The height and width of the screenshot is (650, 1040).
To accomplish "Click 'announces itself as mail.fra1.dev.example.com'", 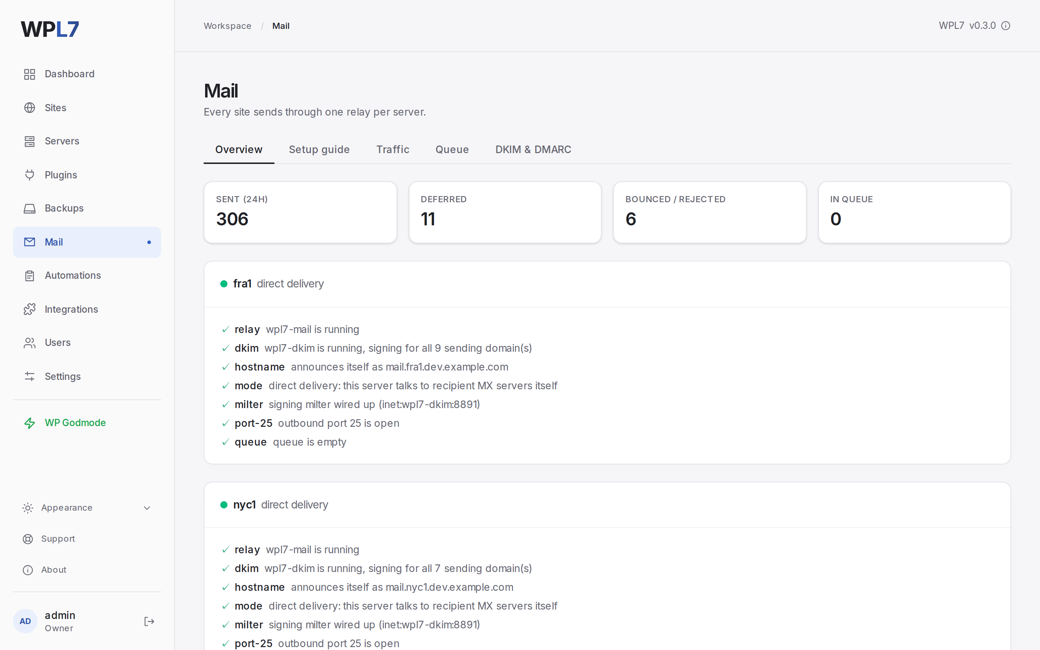I will (x=399, y=367).
